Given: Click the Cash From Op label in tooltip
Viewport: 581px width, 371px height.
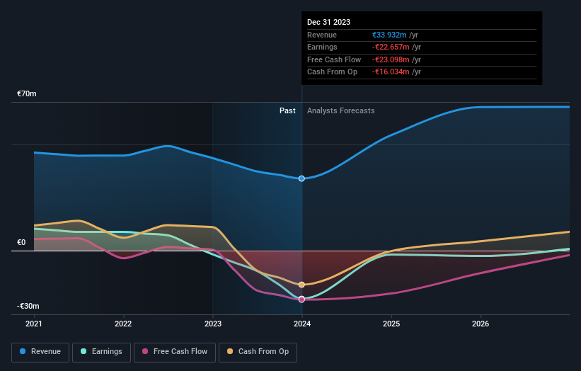Looking at the screenshot, I should pyautogui.click(x=333, y=72).
